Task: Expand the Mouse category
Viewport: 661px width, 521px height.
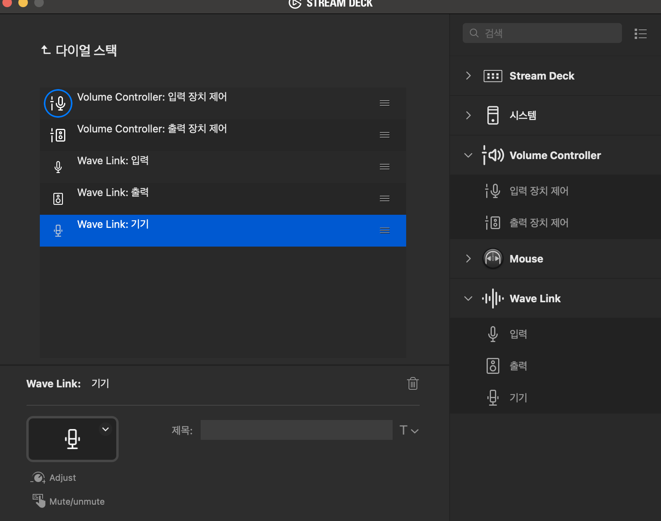Action: (468, 259)
